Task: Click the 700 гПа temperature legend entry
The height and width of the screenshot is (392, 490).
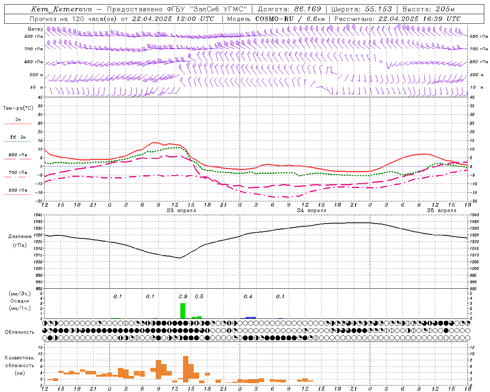Action: 18,172
